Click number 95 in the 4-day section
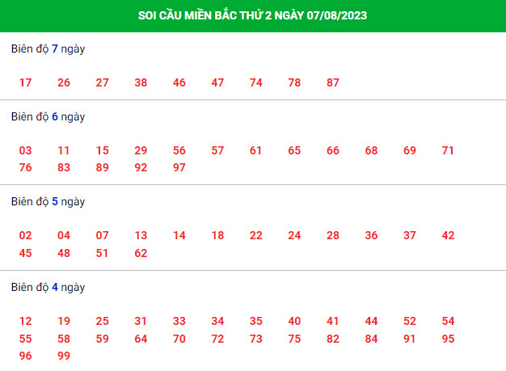 (x=448, y=339)
